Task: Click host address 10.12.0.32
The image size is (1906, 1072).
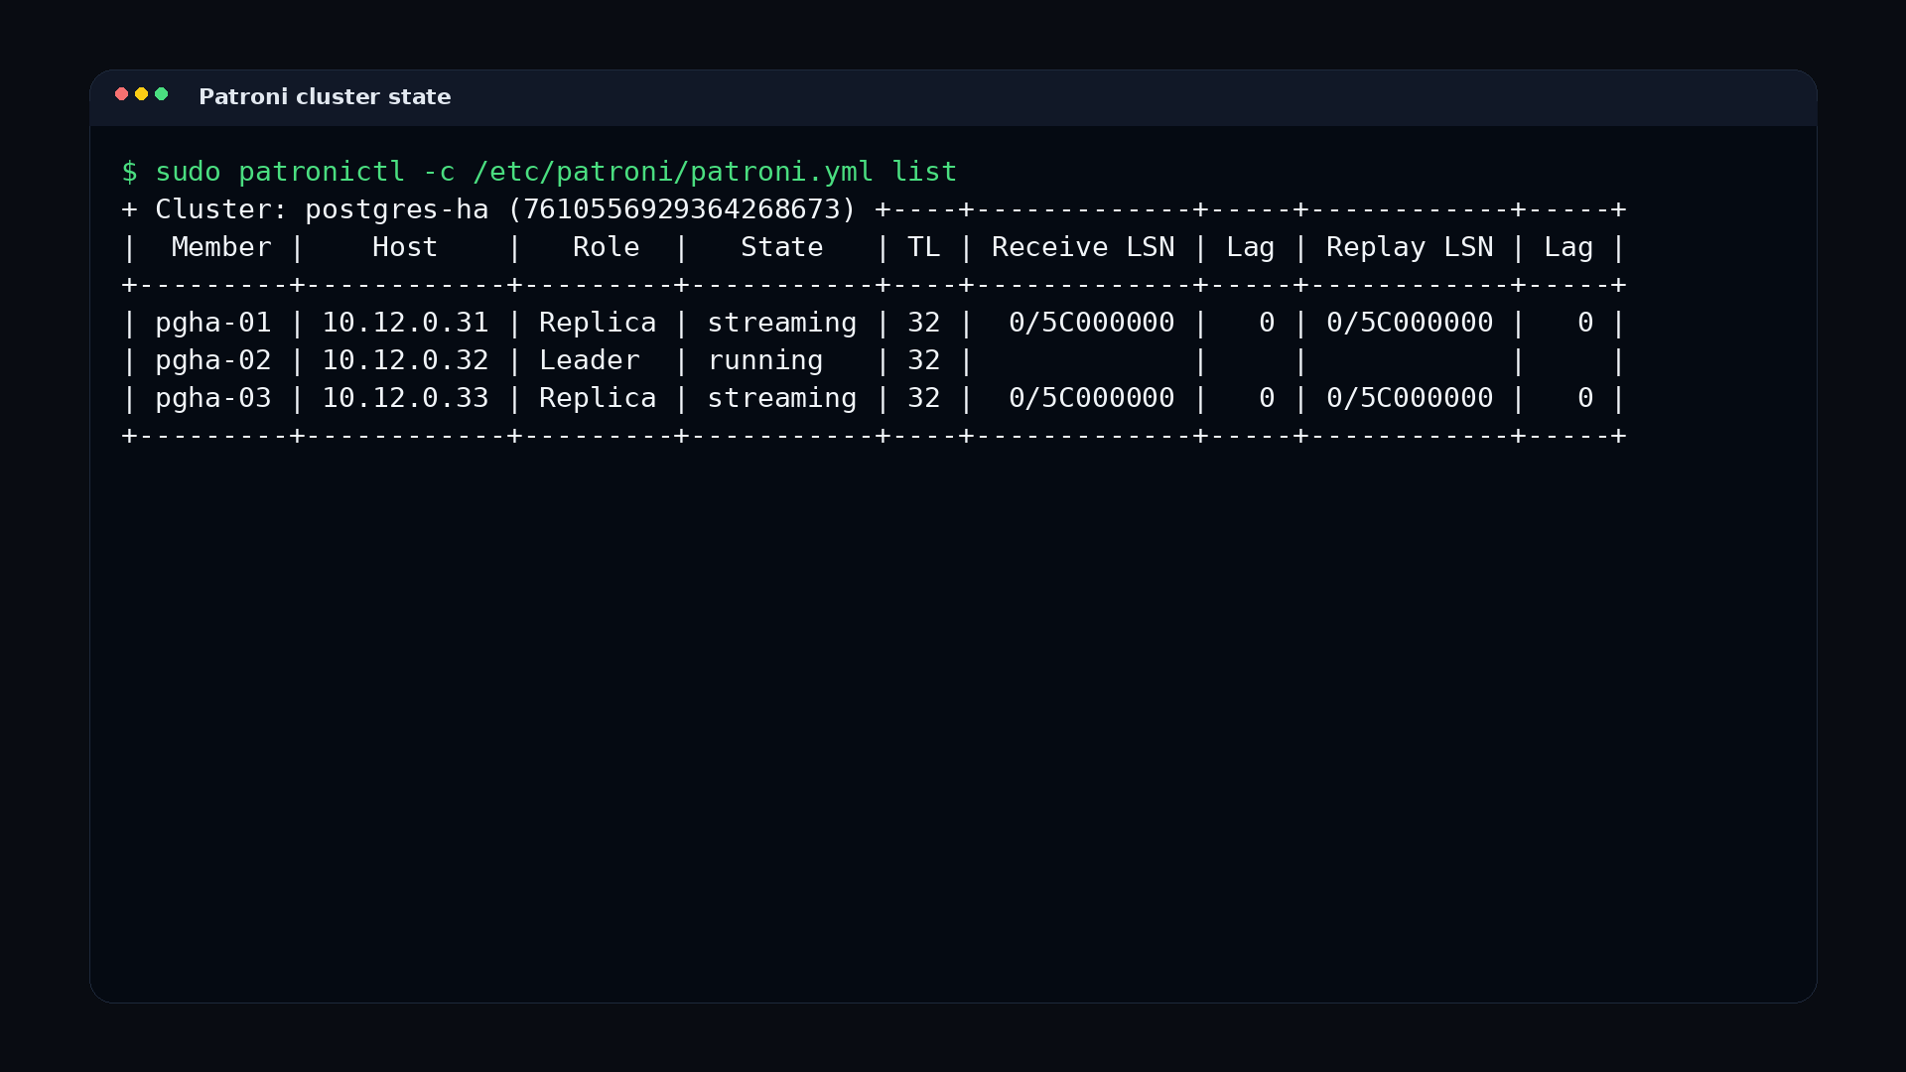Action: point(405,360)
